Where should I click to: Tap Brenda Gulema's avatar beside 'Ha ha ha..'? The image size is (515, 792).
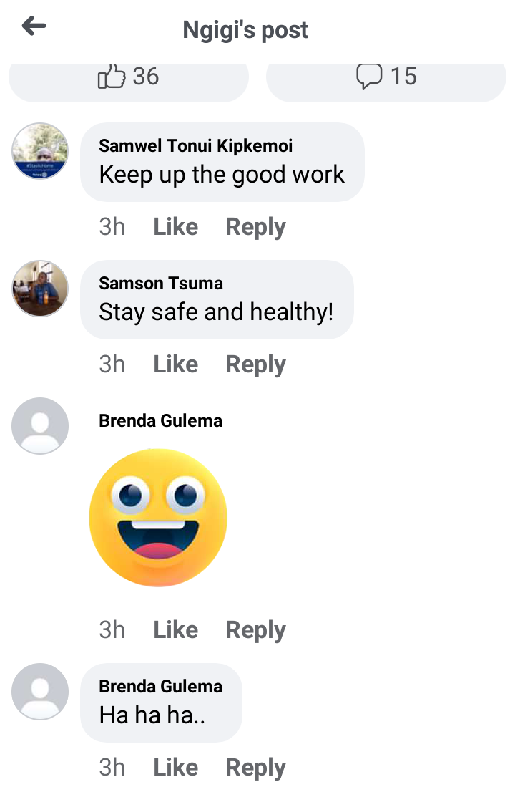pyautogui.click(x=40, y=692)
